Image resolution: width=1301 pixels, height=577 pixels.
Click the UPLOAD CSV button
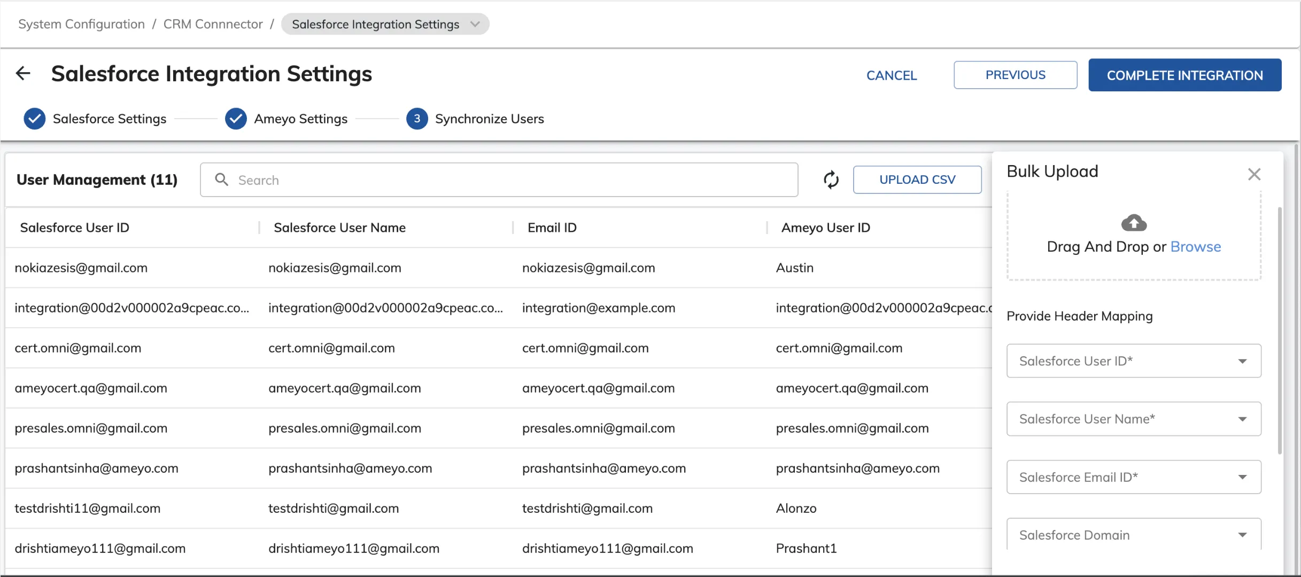click(917, 180)
